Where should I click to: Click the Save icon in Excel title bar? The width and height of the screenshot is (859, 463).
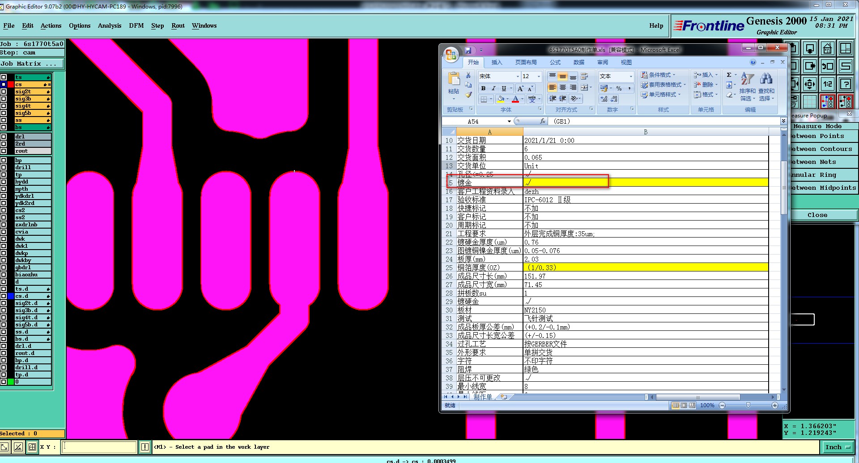pyautogui.click(x=468, y=50)
